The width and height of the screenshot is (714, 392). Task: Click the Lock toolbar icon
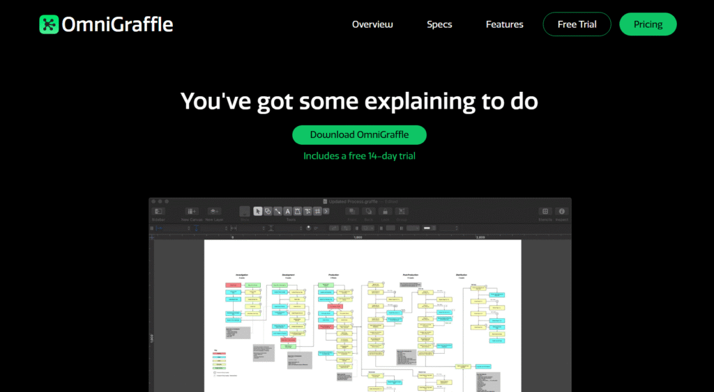[x=385, y=211]
